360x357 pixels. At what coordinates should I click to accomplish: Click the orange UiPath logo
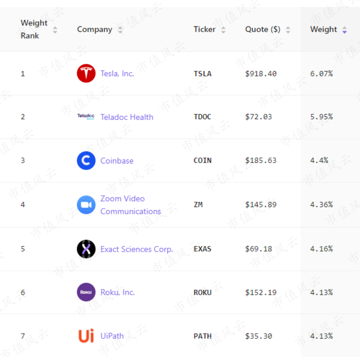pyautogui.click(x=86, y=336)
